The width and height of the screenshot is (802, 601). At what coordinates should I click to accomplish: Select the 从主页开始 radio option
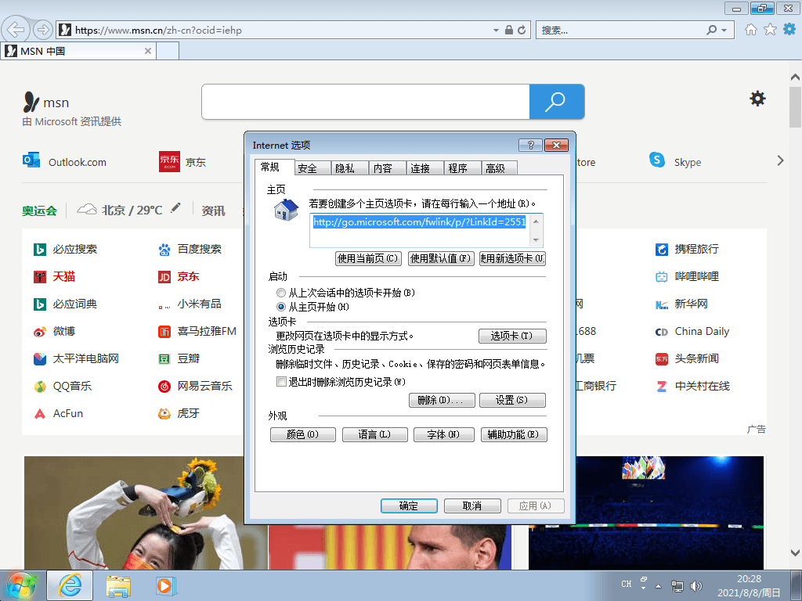(280, 307)
